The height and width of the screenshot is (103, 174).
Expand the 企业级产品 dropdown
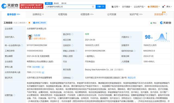click(x=139, y=7)
